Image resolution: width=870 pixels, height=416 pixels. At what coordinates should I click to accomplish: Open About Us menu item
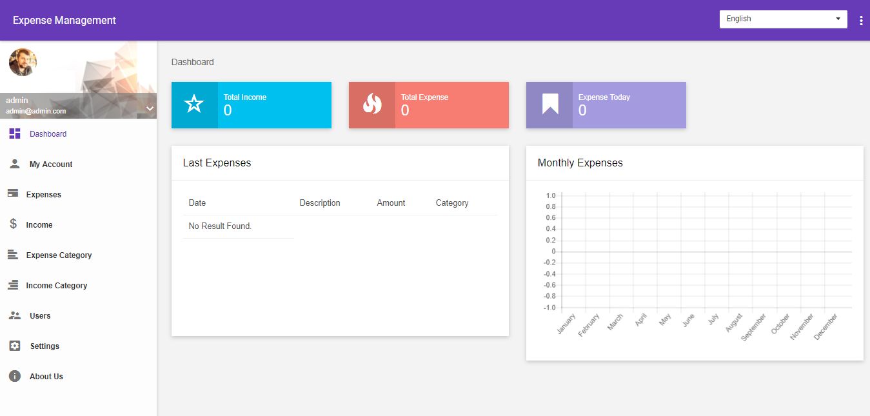(78, 377)
